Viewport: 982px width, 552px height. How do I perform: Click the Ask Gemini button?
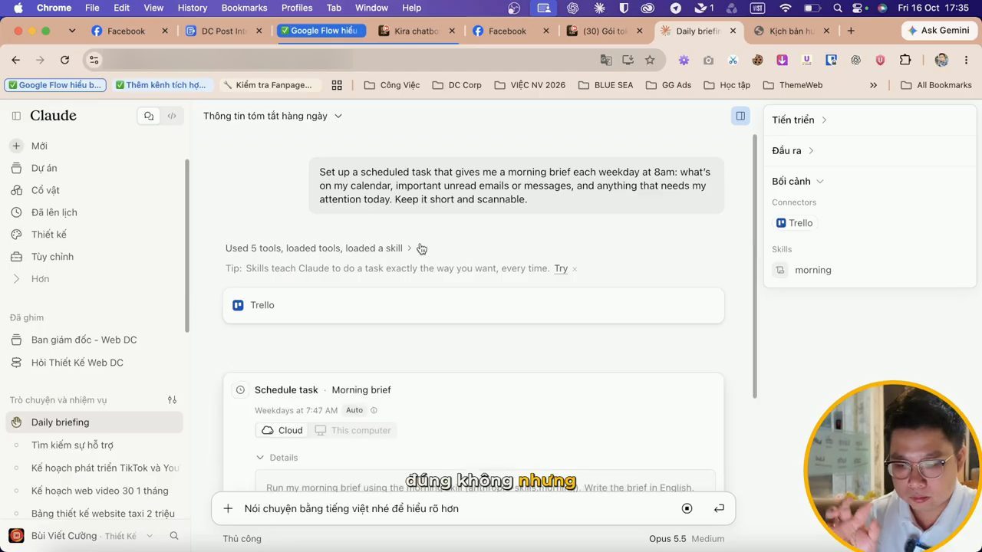(x=939, y=31)
